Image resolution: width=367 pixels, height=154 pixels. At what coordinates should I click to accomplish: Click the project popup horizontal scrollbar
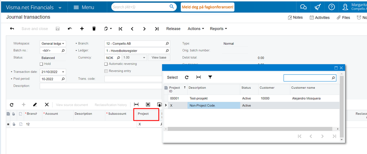tap(250, 129)
